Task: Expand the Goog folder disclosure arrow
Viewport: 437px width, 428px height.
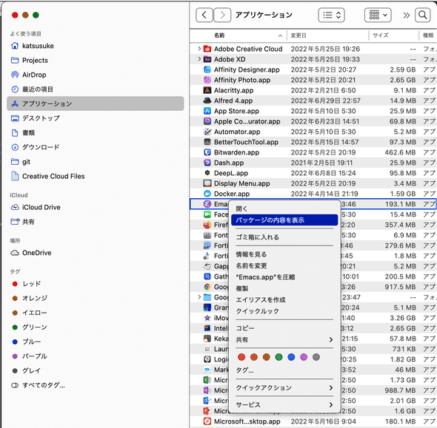Action: (x=199, y=297)
